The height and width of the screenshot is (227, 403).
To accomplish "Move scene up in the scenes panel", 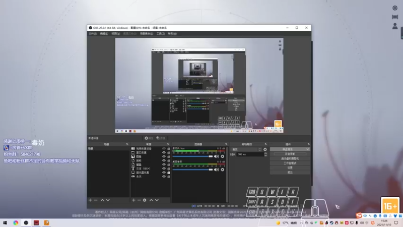I will pyautogui.click(x=102, y=200).
